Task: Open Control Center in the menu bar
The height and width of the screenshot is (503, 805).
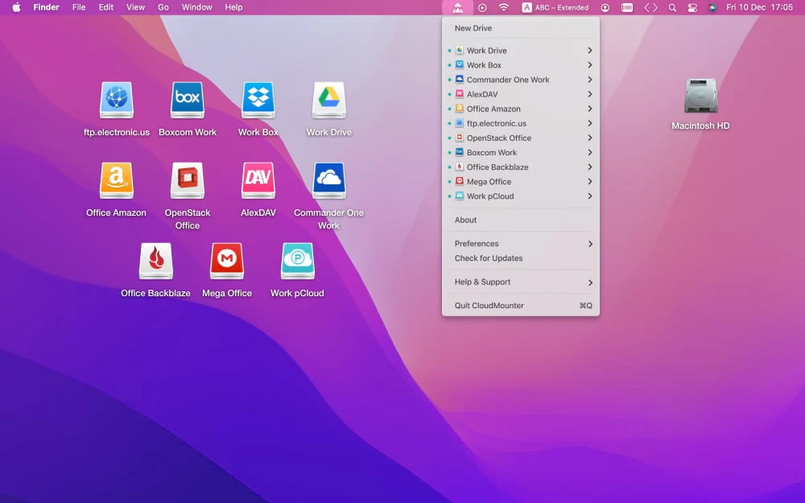Action: pyautogui.click(x=692, y=7)
